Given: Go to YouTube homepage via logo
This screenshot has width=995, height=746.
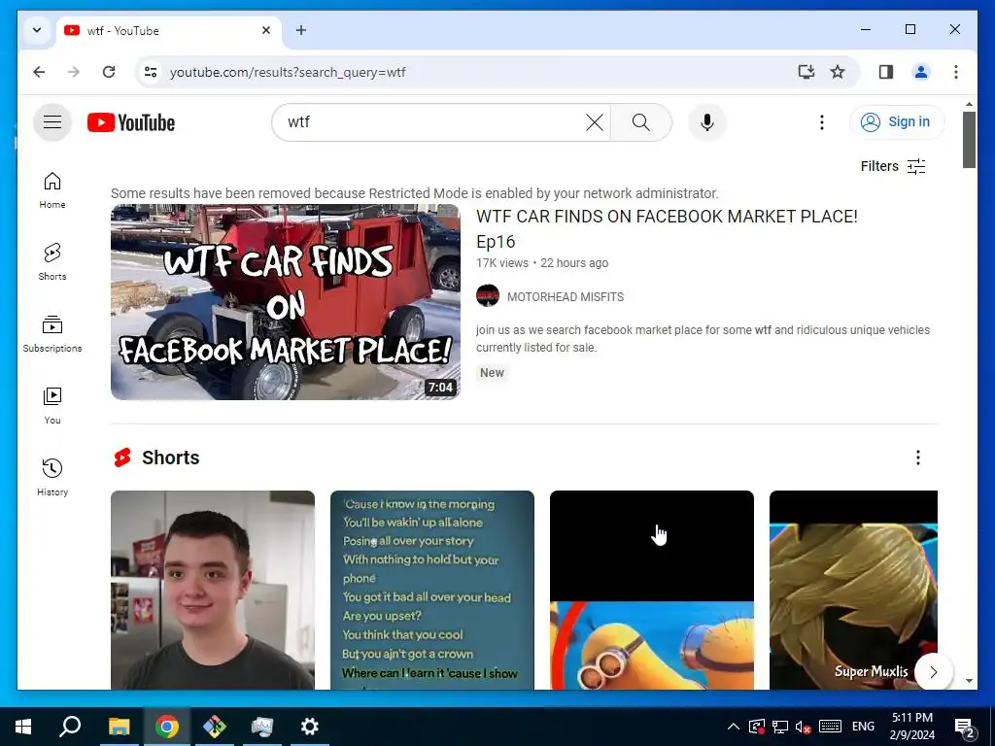Looking at the screenshot, I should click(131, 122).
